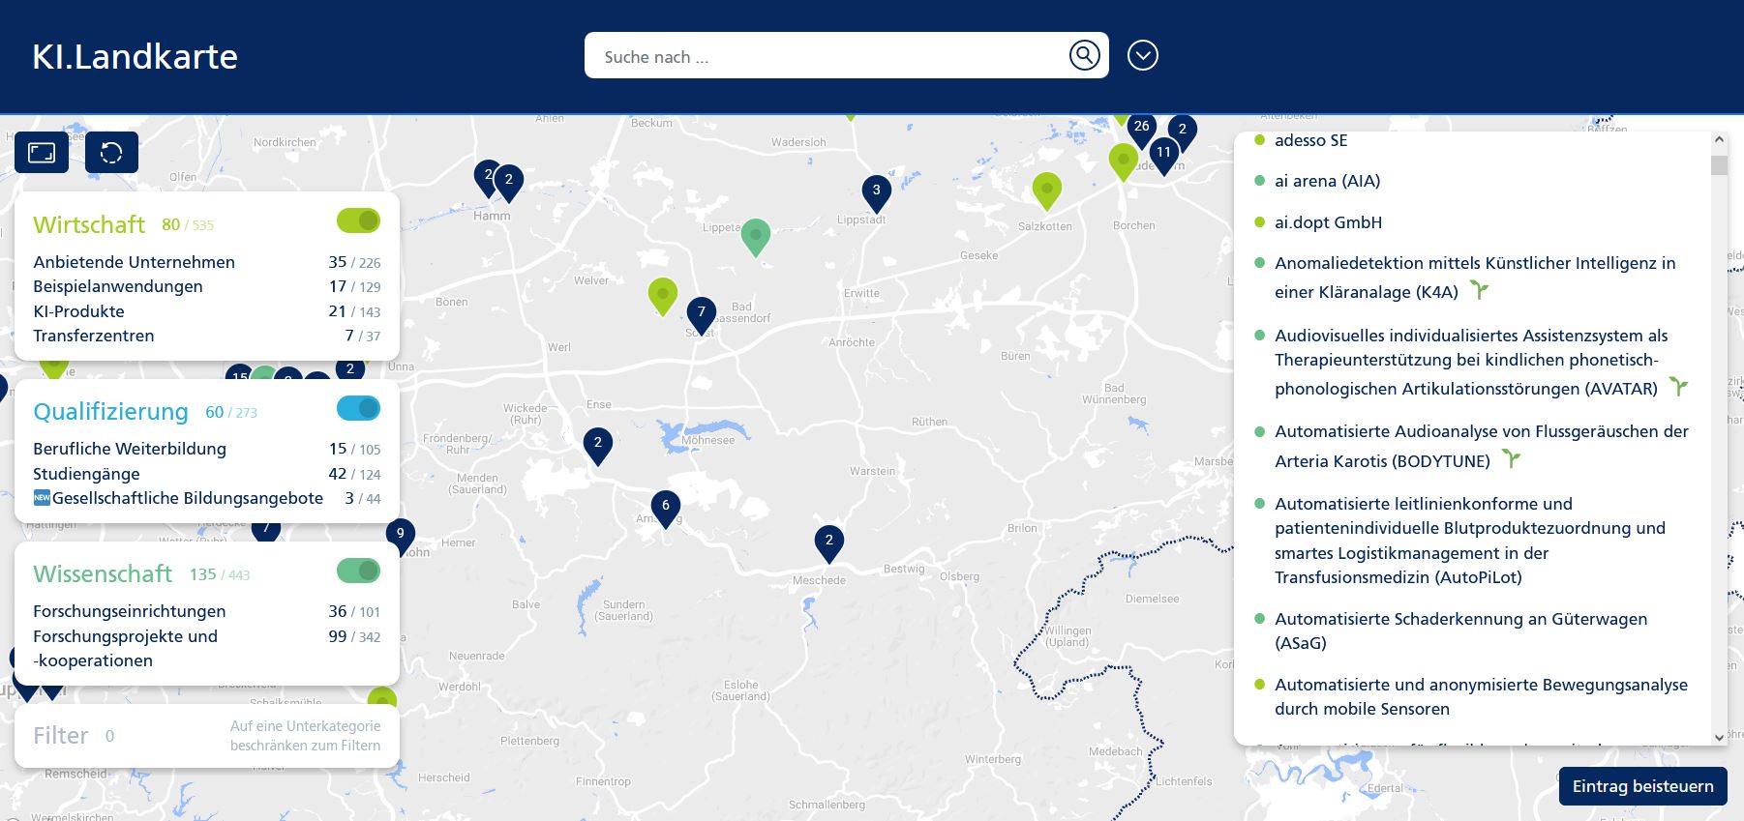Click the reset map view icon
1744x821 pixels.
111,153
